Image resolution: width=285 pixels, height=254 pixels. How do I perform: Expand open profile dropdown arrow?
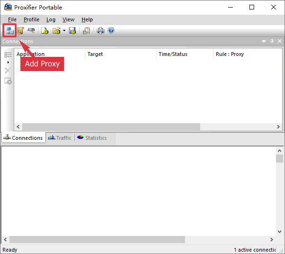pos(64,30)
